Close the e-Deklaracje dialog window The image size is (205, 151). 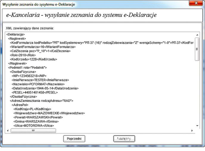(196, 3)
